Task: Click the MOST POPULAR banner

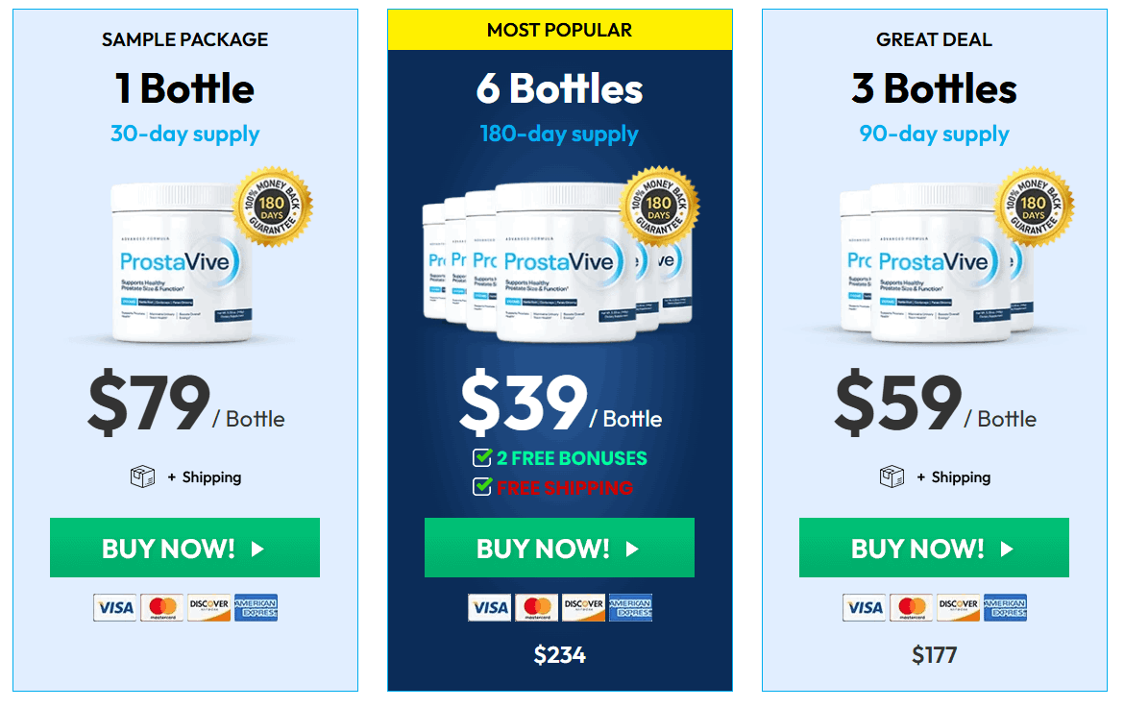Action: click(558, 29)
